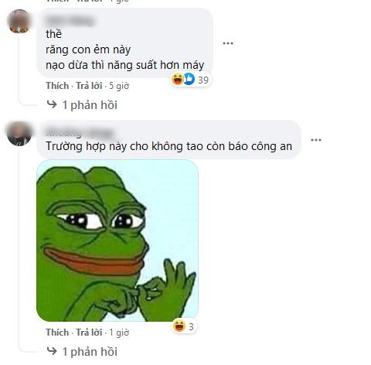The image size is (371, 365).
Task: Open the Pepe frog meme image
Action: (117, 240)
